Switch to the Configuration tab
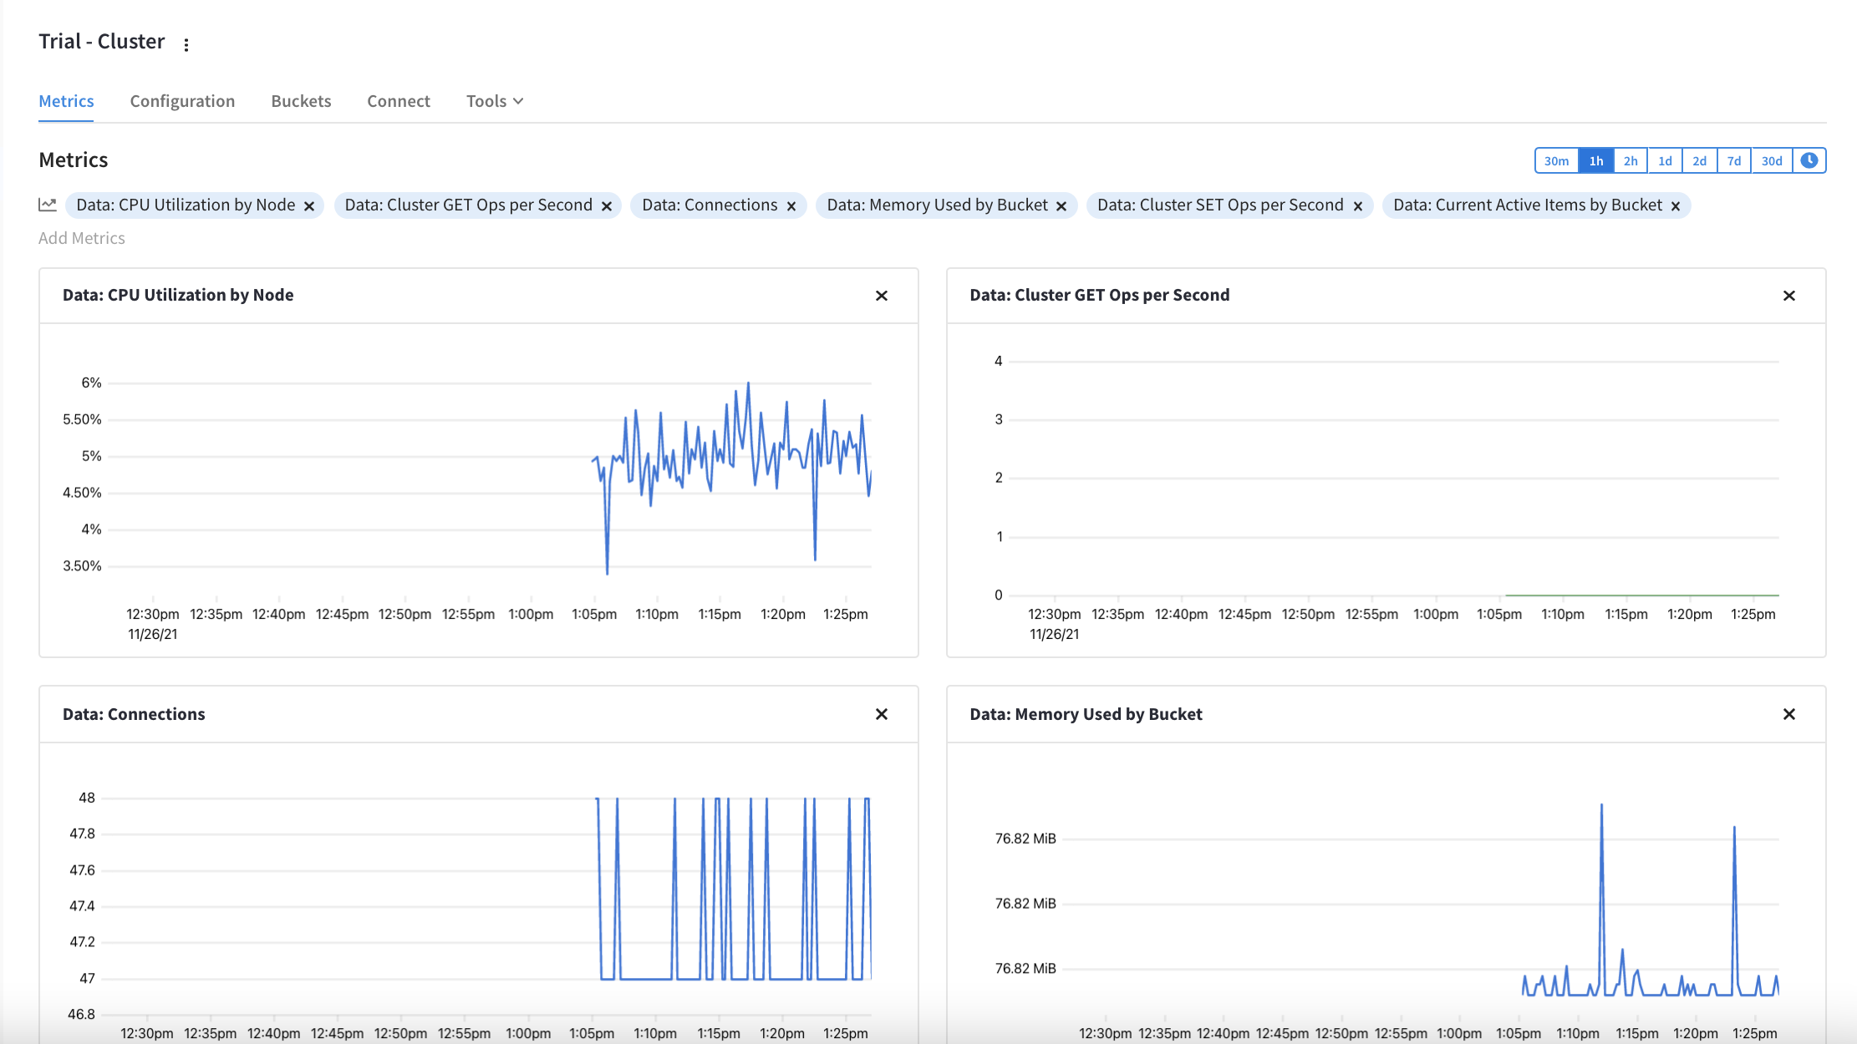The width and height of the screenshot is (1857, 1044). (181, 100)
